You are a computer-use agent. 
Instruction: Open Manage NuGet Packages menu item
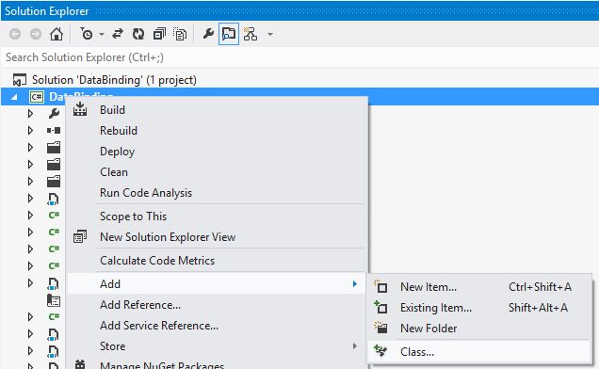pos(218,364)
